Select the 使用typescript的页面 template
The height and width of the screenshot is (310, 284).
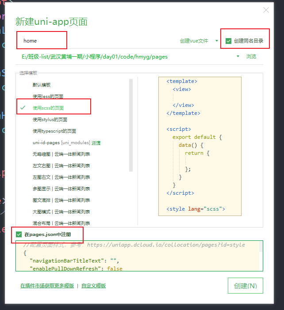click(x=54, y=131)
